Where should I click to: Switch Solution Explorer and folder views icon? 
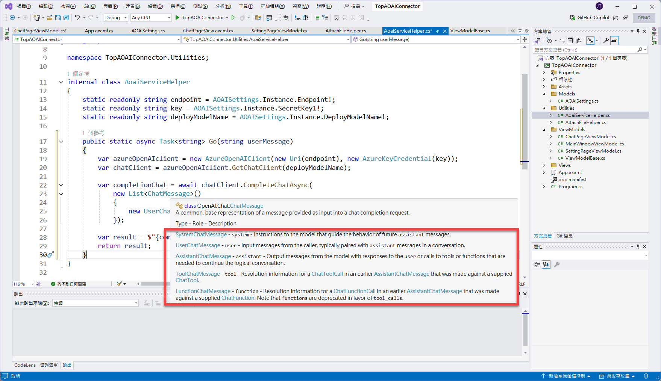(x=538, y=41)
